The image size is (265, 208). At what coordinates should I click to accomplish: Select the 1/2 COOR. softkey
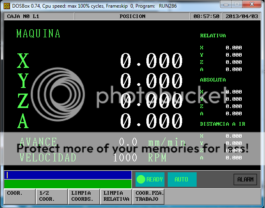pyautogui.click(x=51, y=196)
